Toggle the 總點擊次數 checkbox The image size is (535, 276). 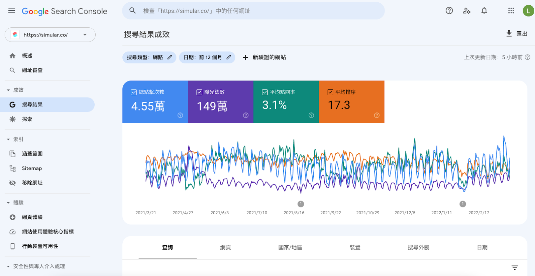[134, 92]
